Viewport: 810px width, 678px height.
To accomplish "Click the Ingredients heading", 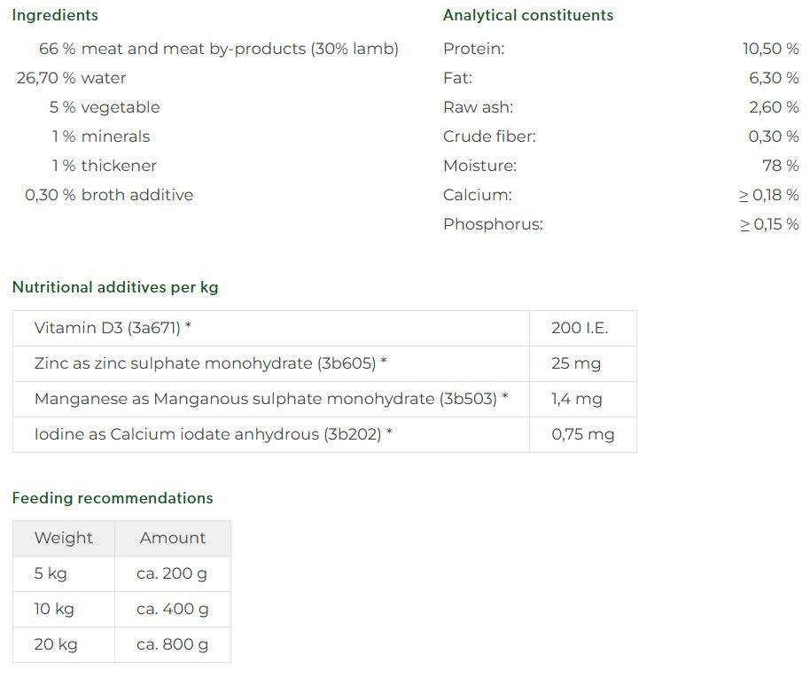I will 55,15.
